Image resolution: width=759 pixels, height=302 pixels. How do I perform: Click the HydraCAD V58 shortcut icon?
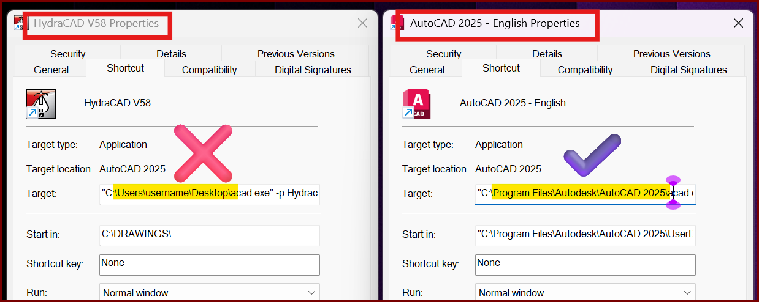[41, 103]
